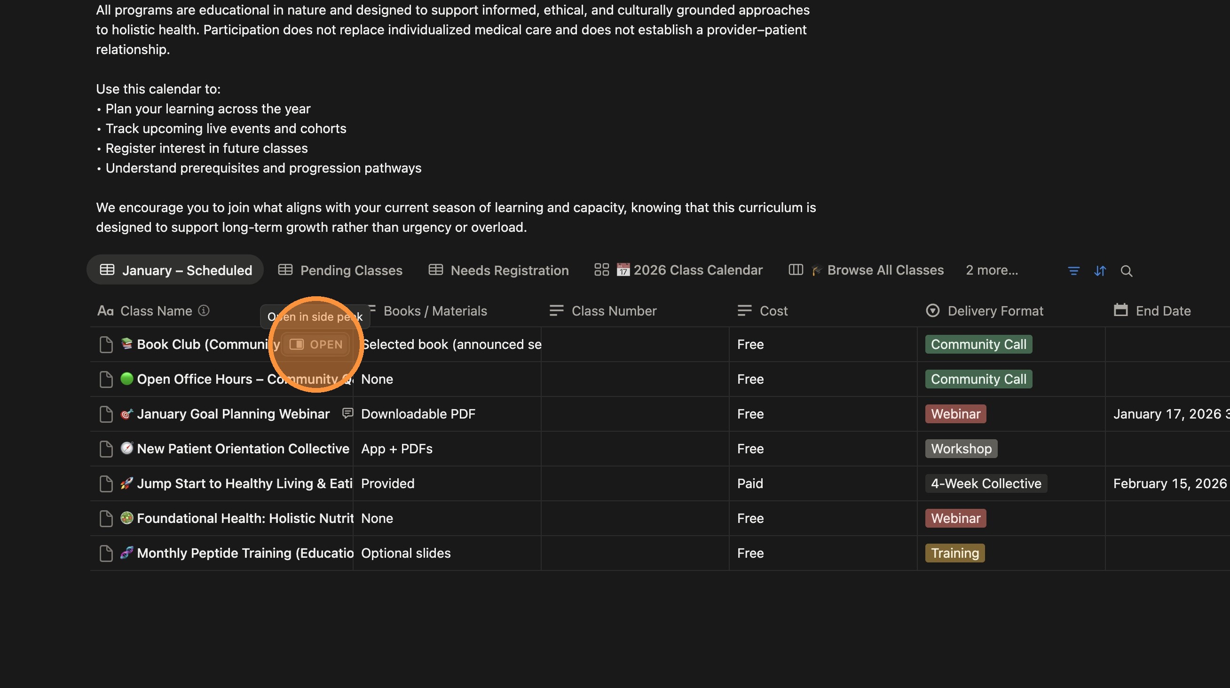Click the OPEN side peek button
This screenshot has width=1230, height=688.
(x=315, y=344)
